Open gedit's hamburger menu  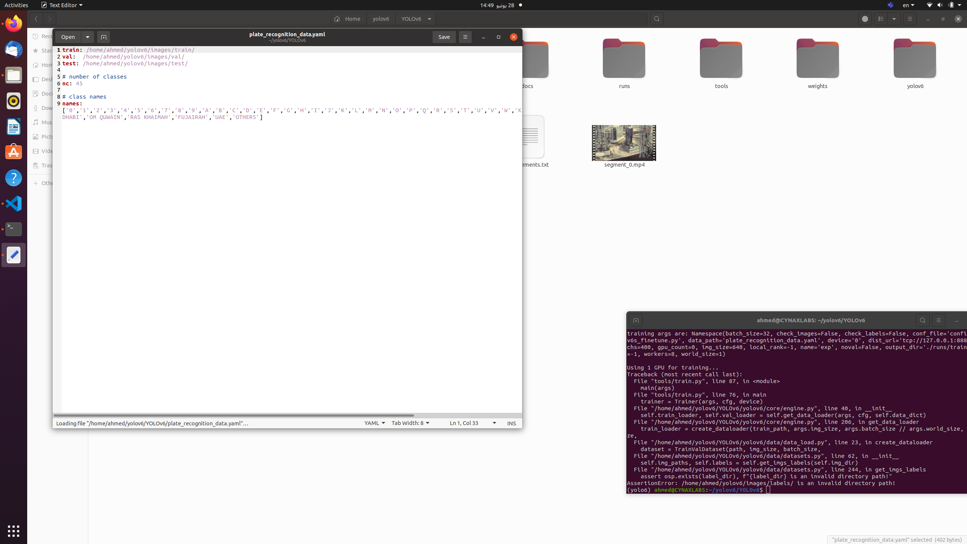(x=465, y=37)
